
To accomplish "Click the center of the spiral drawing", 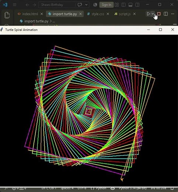I will 88,112.
